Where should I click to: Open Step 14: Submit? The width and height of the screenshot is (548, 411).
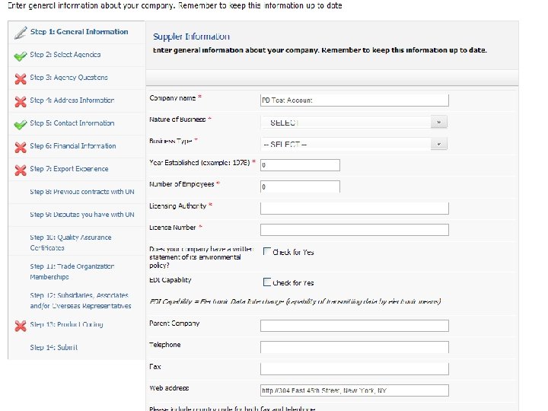54,348
